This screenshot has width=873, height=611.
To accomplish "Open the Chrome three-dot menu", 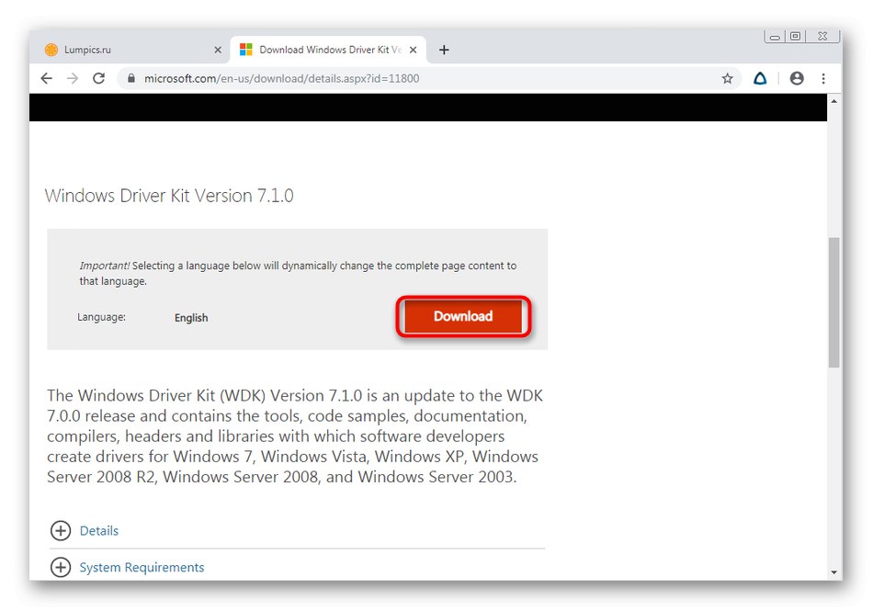I will coord(823,78).
